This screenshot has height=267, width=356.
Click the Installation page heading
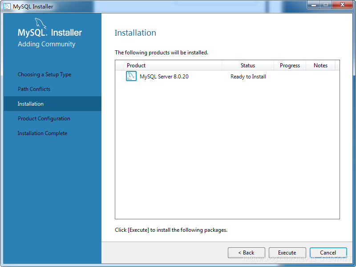coord(135,33)
